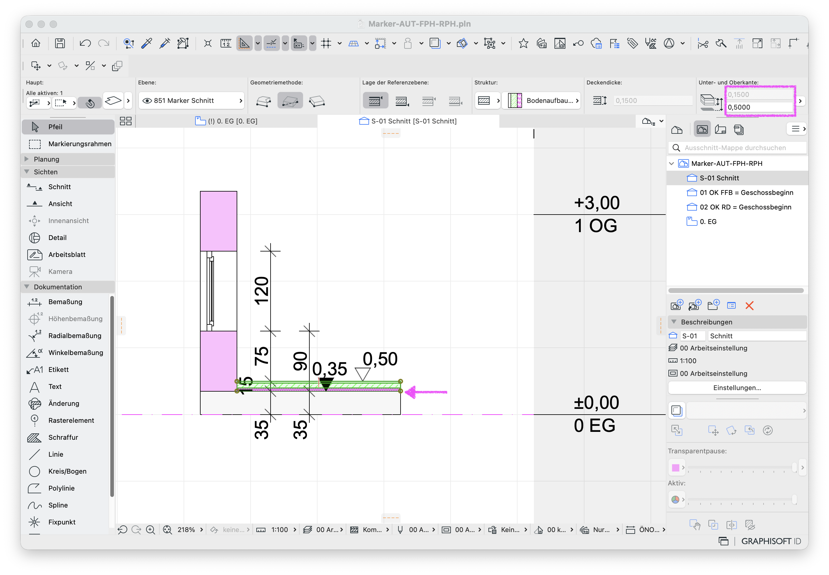The height and width of the screenshot is (575, 829).
Task: Switch to the 0. EG tab
Action: (226, 121)
